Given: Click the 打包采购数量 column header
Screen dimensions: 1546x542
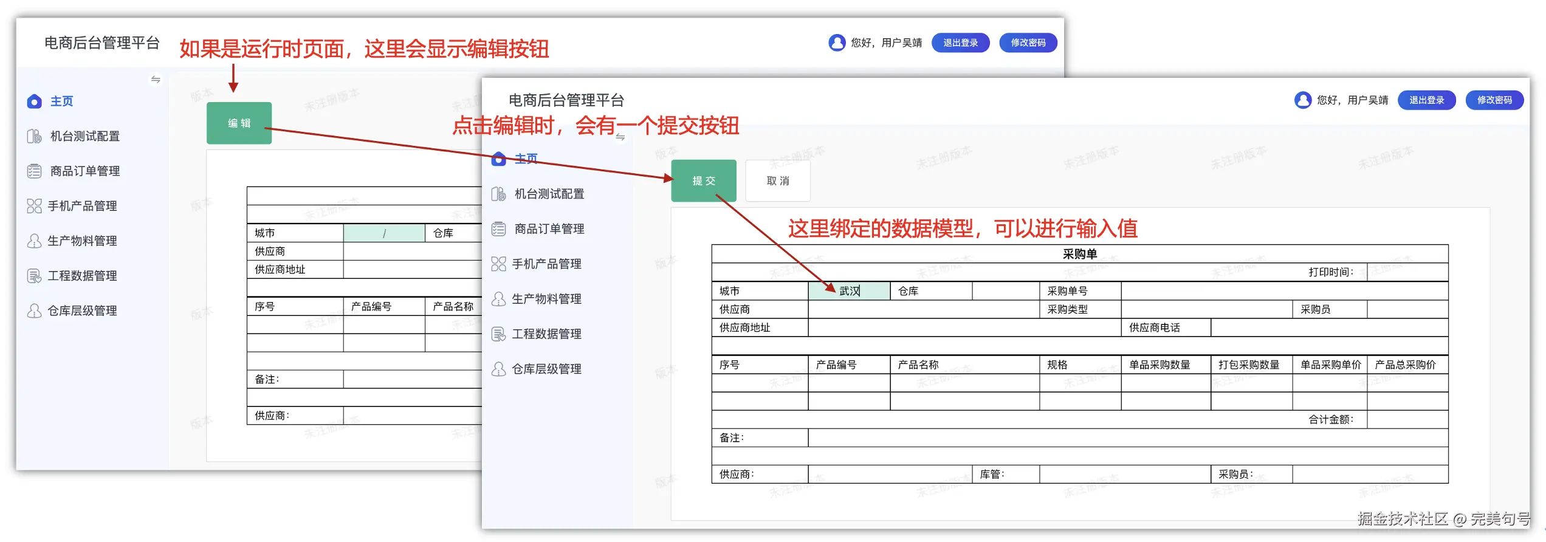Looking at the screenshot, I should 1252,365.
